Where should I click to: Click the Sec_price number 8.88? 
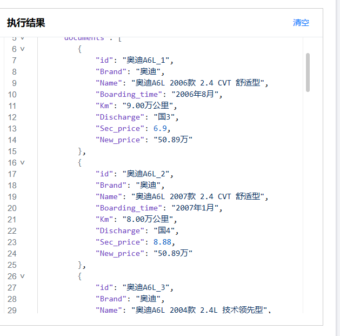(x=162, y=242)
